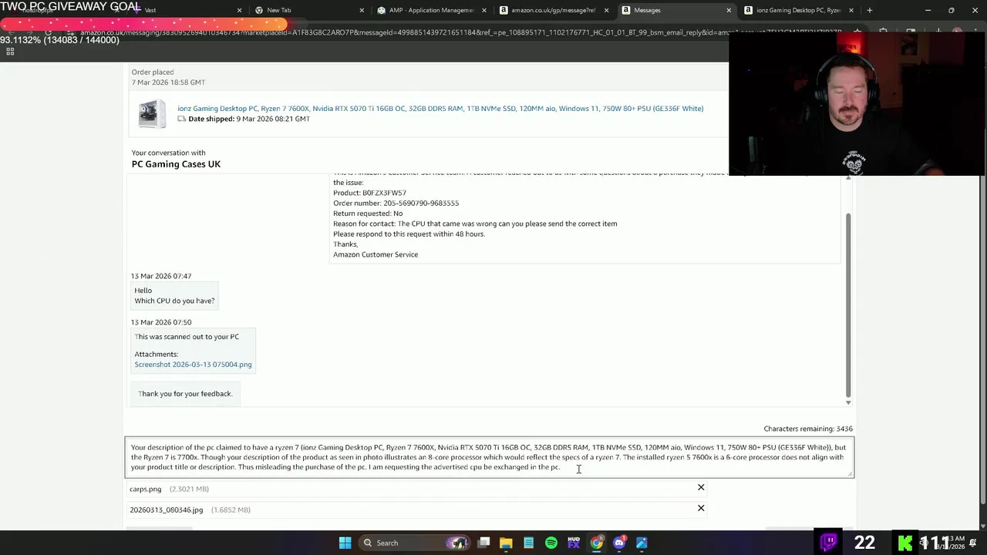The width and height of the screenshot is (987, 555).
Task: Open Discord from the taskbar
Action: point(619,543)
